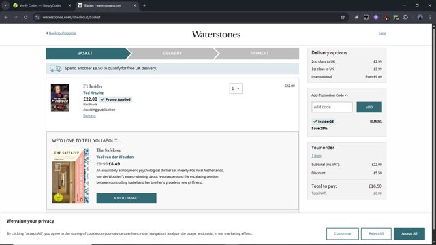
Task: Open a new browser tab
Action: click(x=144, y=5)
